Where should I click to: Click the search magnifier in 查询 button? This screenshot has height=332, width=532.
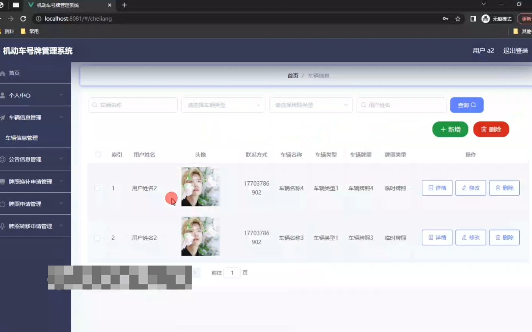474,105
